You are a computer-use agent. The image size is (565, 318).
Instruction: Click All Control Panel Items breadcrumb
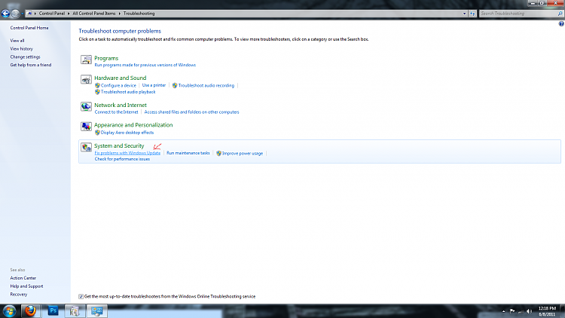click(x=94, y=14)
